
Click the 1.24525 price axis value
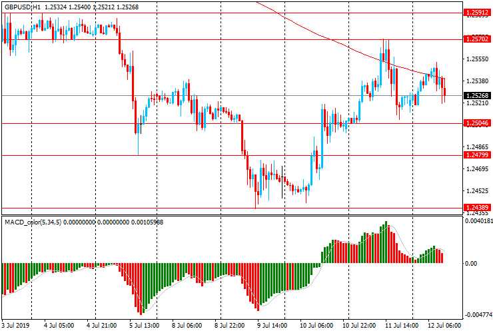[x=478, y=191]
